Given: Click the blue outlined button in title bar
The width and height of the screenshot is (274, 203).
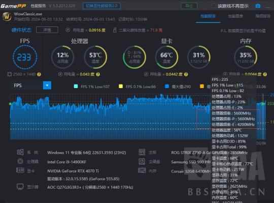Looking at the screenshot, I should coord(101,6).
